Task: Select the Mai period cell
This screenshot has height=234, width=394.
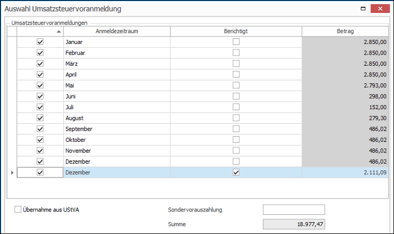Action: [117, 85]
